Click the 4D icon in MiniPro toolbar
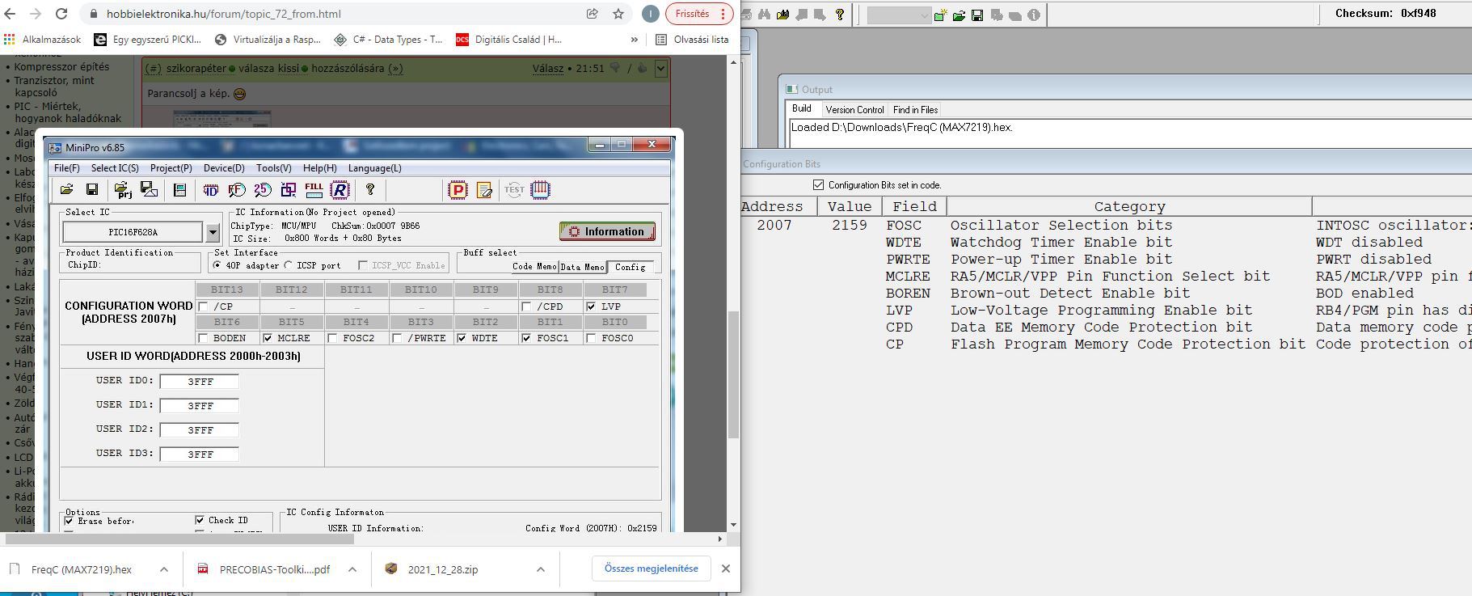1472x596 pixels. (x=210, y=190)
